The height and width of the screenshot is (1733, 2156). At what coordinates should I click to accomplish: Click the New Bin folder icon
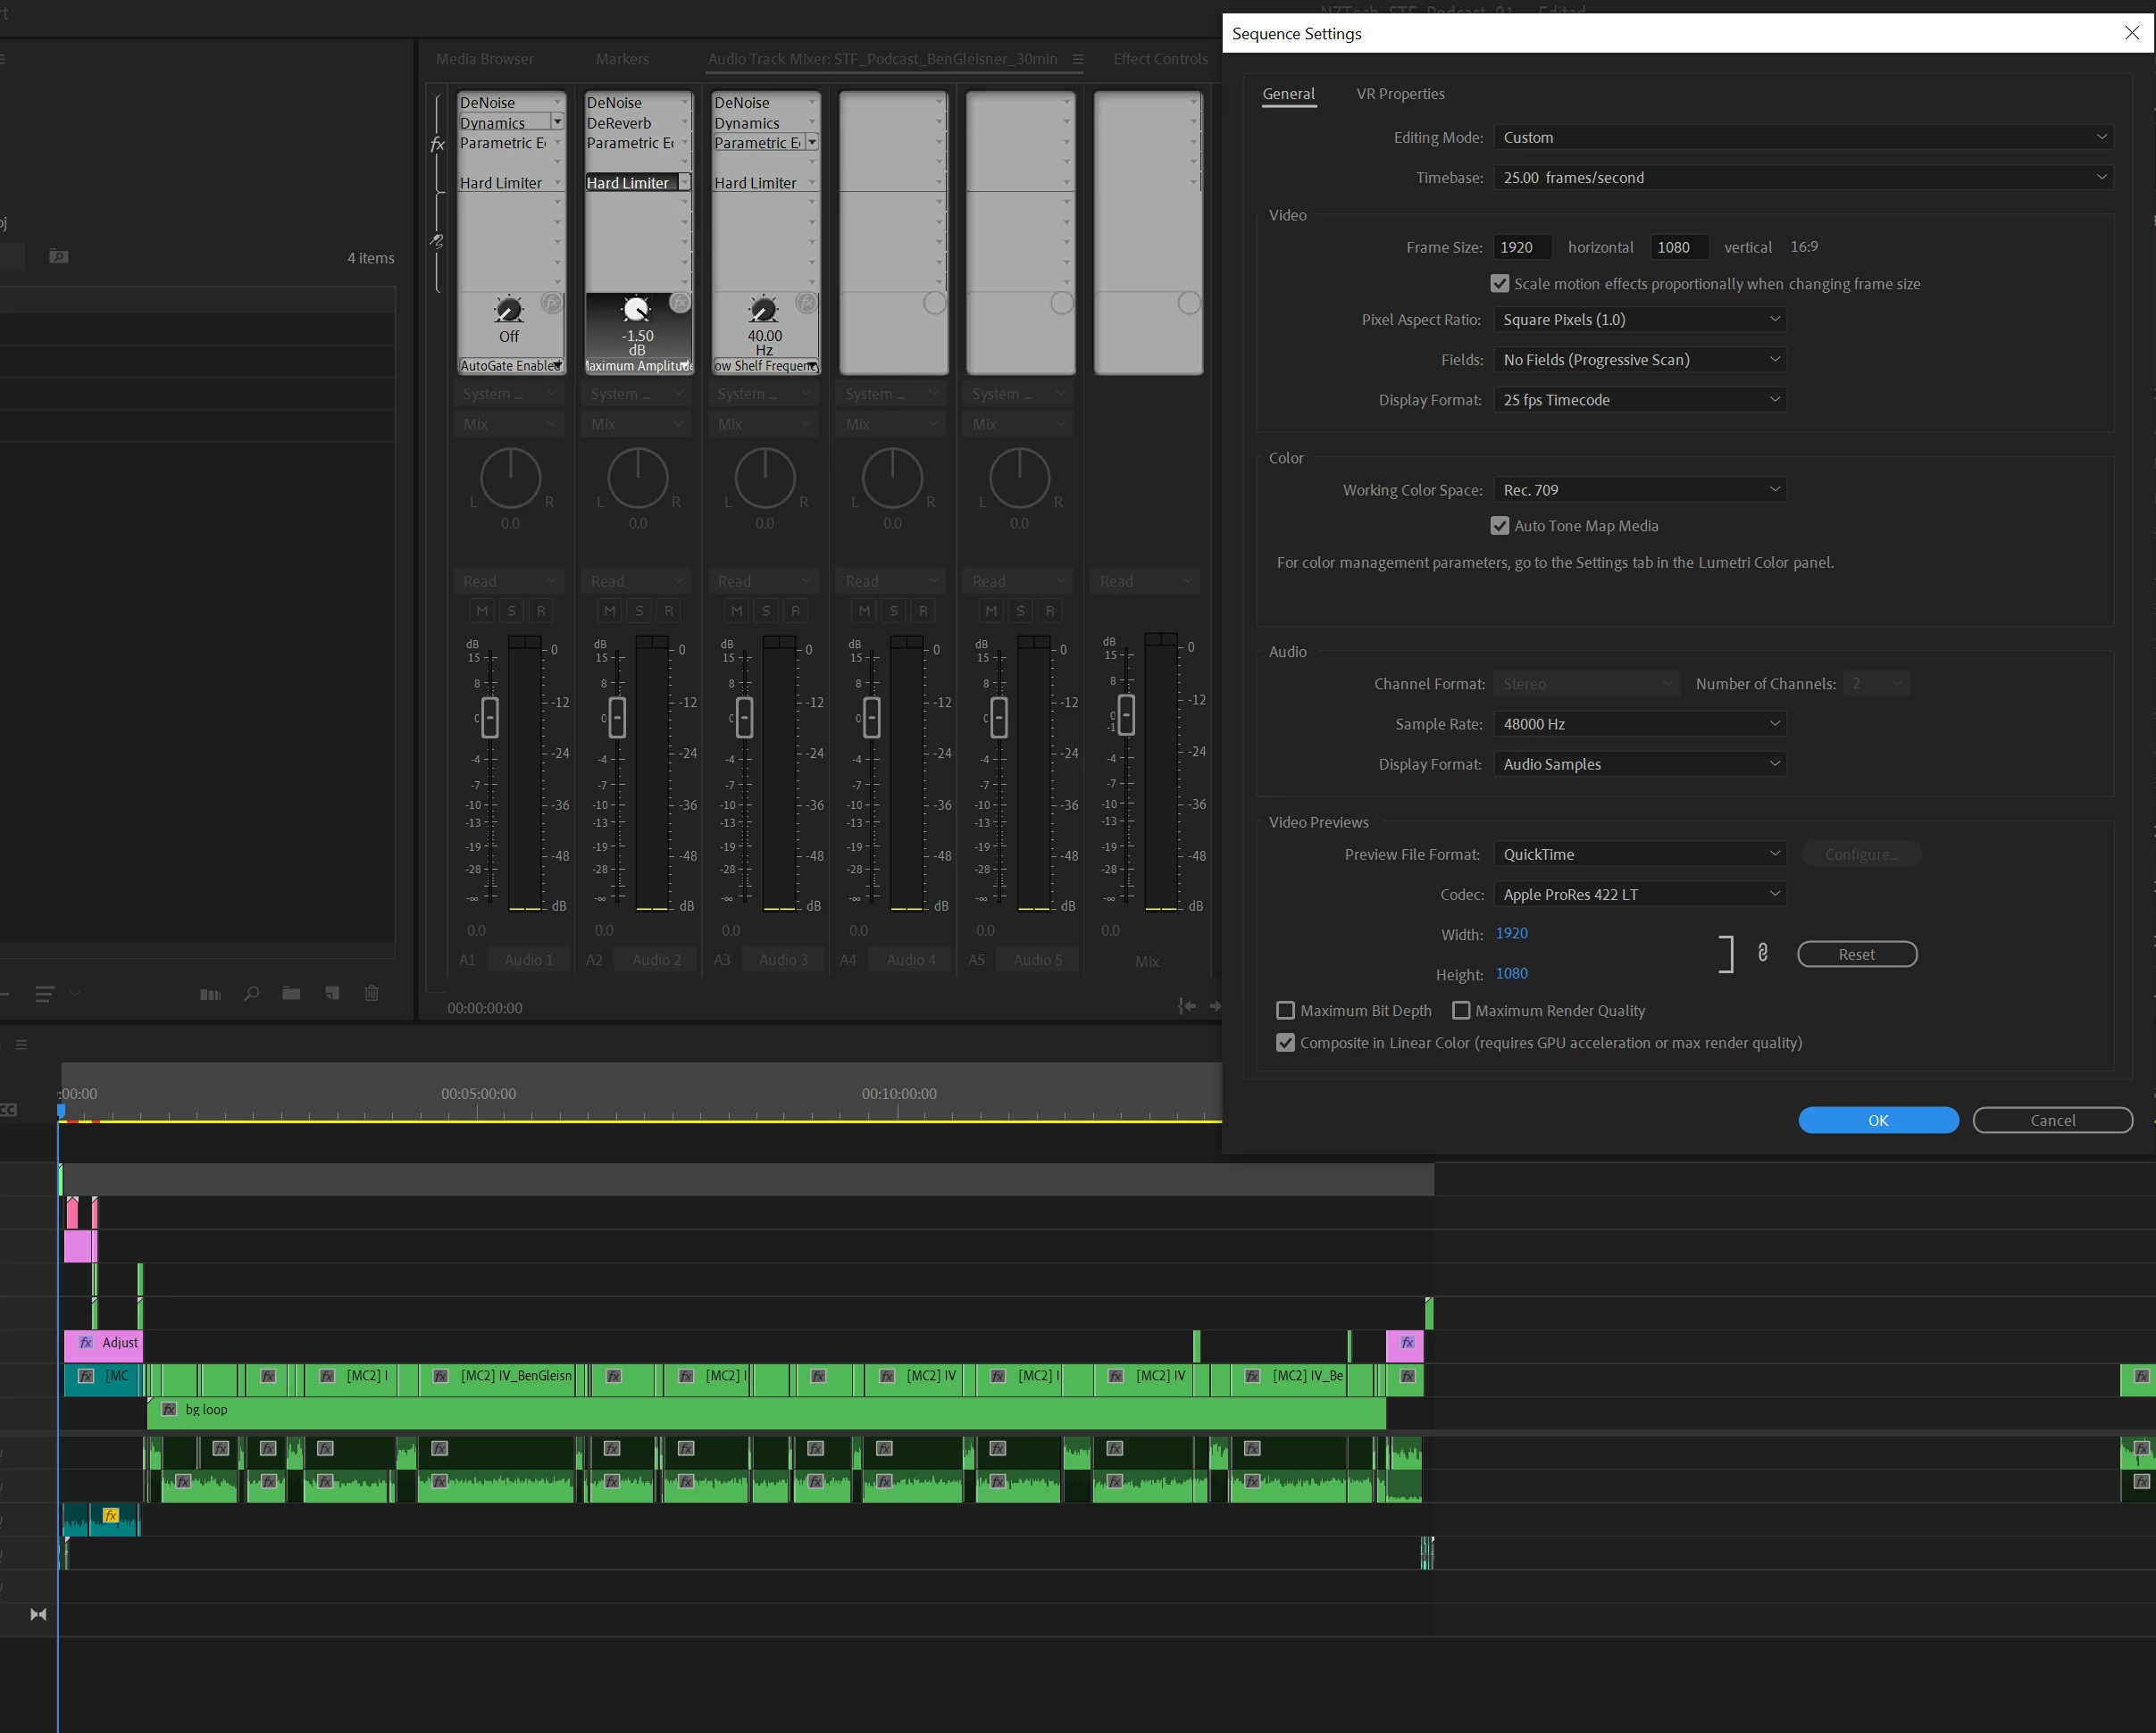(x=291, y=993)
